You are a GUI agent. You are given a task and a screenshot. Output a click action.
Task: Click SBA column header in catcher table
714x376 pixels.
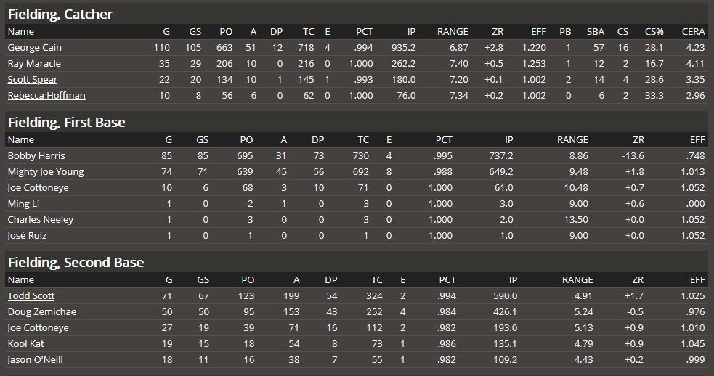tap(595, 32)
